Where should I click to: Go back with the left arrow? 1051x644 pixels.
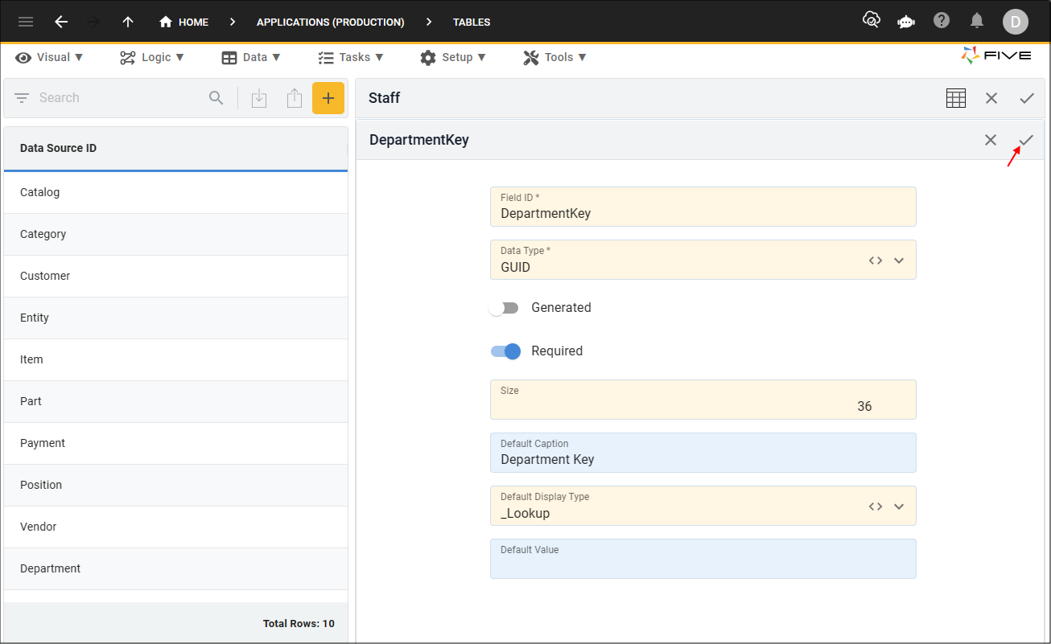coord(61,22)
